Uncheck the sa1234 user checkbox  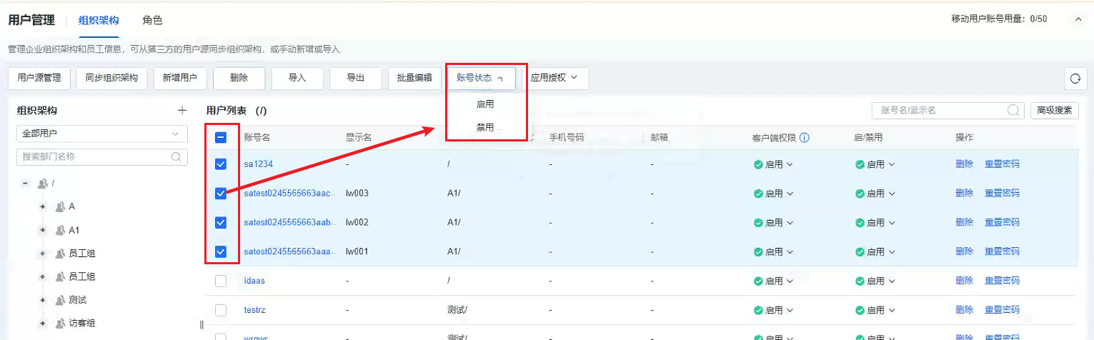pos(221,164)
